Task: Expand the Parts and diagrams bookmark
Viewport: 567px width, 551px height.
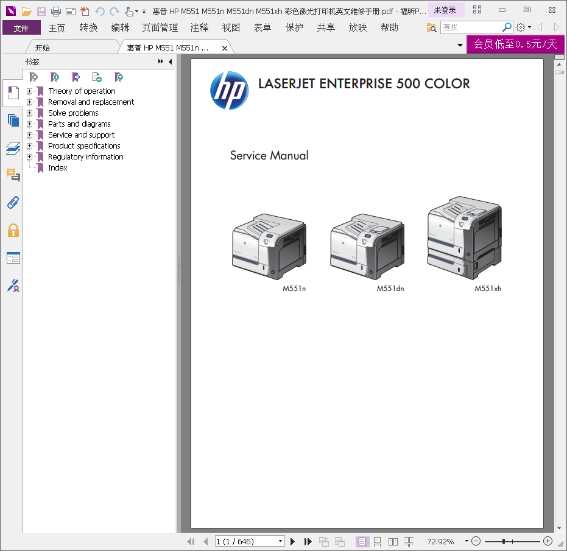Action: [x=30, y=124]
